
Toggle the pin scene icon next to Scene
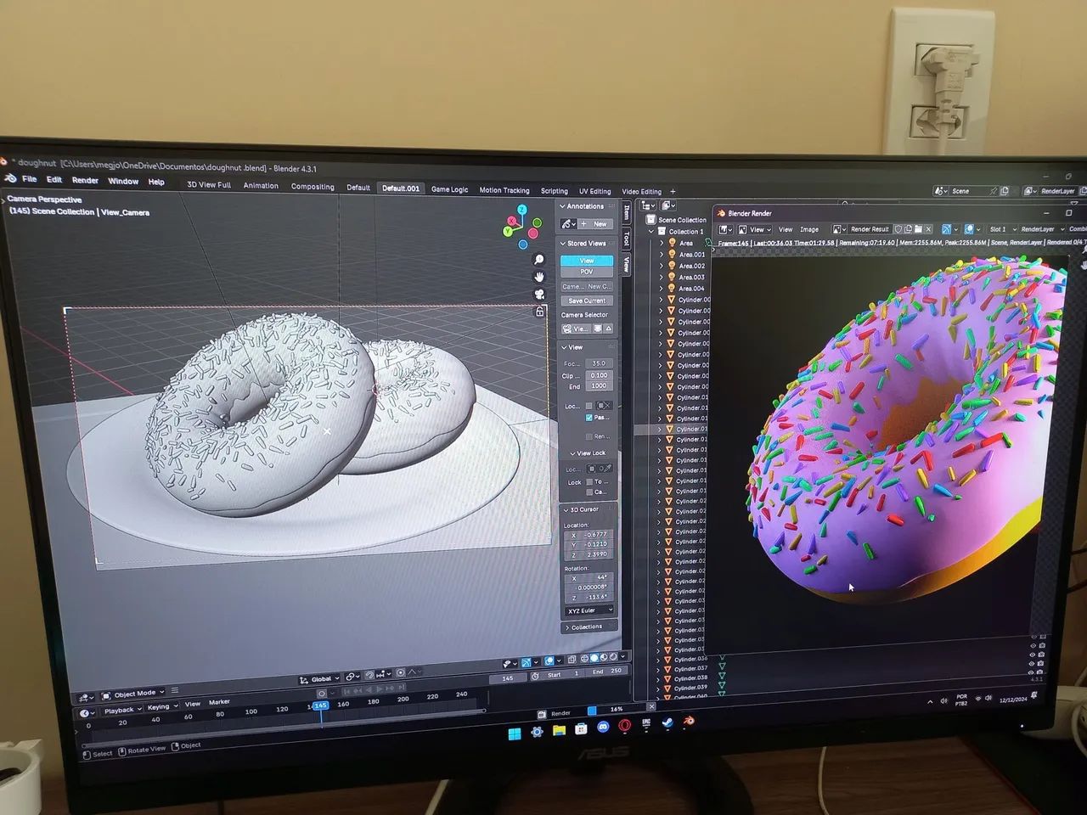pyautogui.click(x=993, y=191)
